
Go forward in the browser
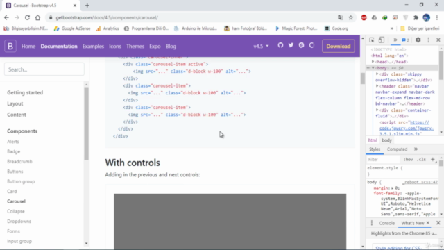click(x=17, y=17)
